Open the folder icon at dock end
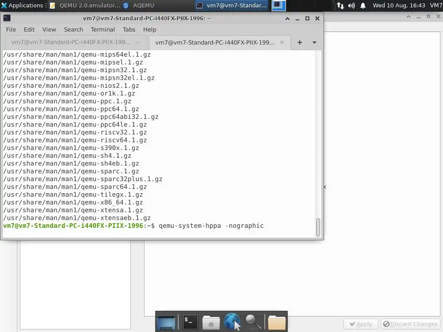This screenshot has width=443, height=332. (x=276, y=322)
